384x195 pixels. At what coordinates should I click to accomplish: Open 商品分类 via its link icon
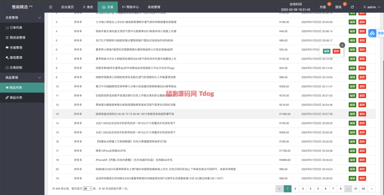(x=7, y=97)
